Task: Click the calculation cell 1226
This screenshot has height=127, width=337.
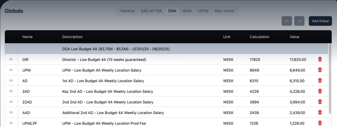Action: tap(254, 123)
